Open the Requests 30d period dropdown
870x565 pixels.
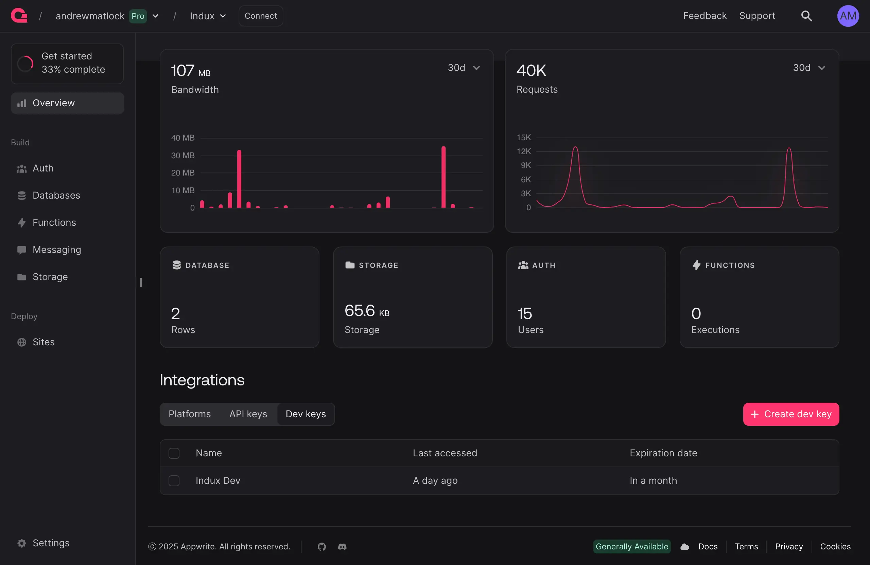pos(809,68)
